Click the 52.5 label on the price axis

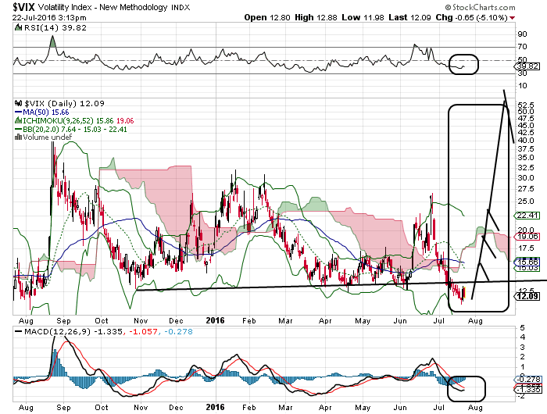pyautogui.click(x=526, y=105)
